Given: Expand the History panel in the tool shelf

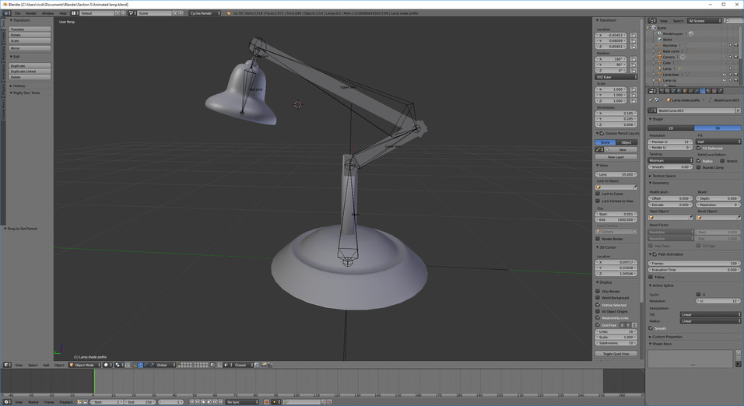Looking at the screenshot, I should click(x=18, y=86).
